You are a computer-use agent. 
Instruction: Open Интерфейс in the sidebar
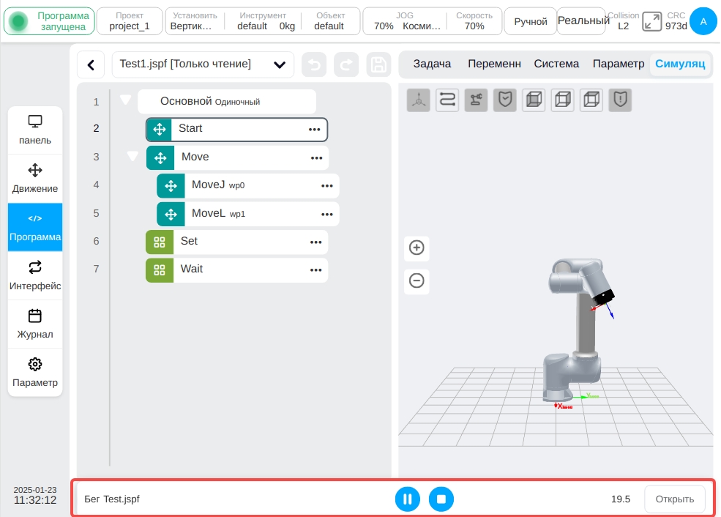click(35, 275)
